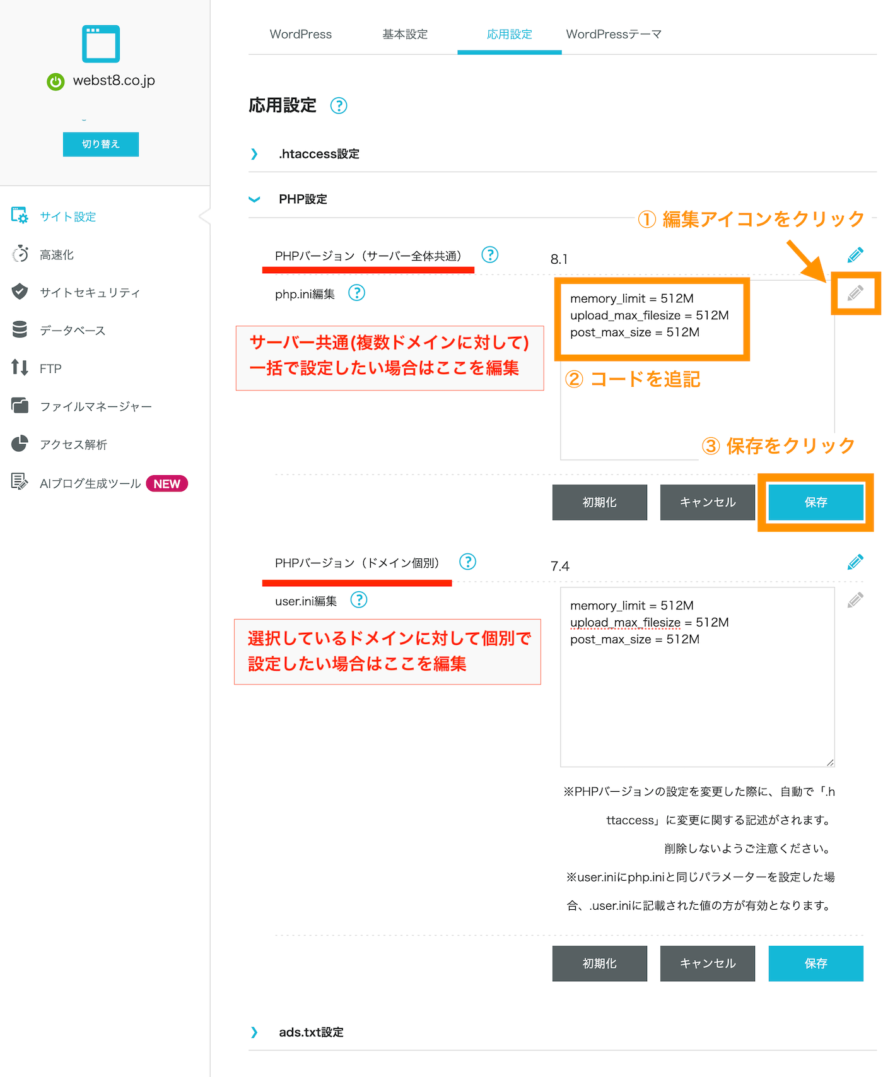Open help icon next to php.ini編集
Screen dimensions: 883x1077
(x=357, y=293)
